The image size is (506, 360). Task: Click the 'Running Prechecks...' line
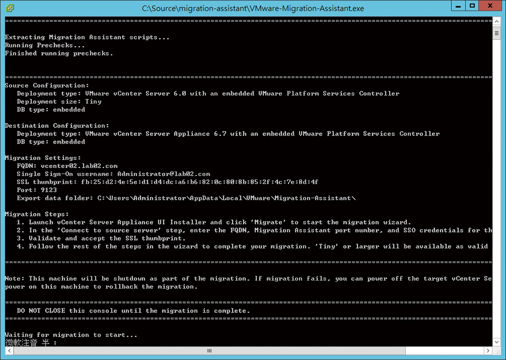click(45, 45)
